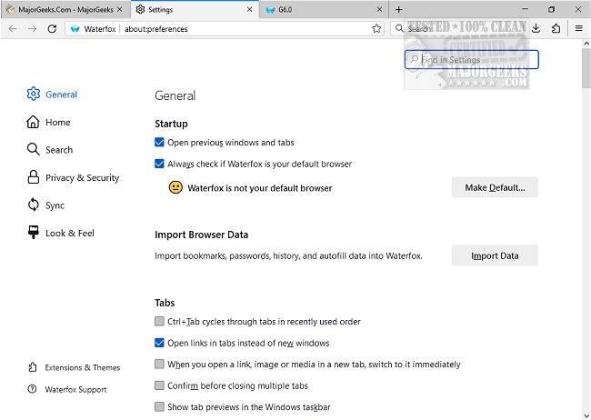Focus the Find in Settings search box
Image resolution: width=591 pixels, height=420 pixels.
tap(472, 60)
